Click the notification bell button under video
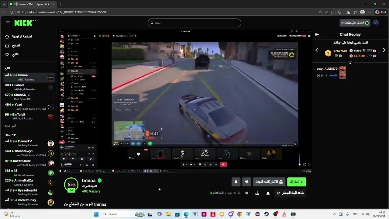This screenshot has width=389, height=219. pyautogui.click(x=236, y=182)
